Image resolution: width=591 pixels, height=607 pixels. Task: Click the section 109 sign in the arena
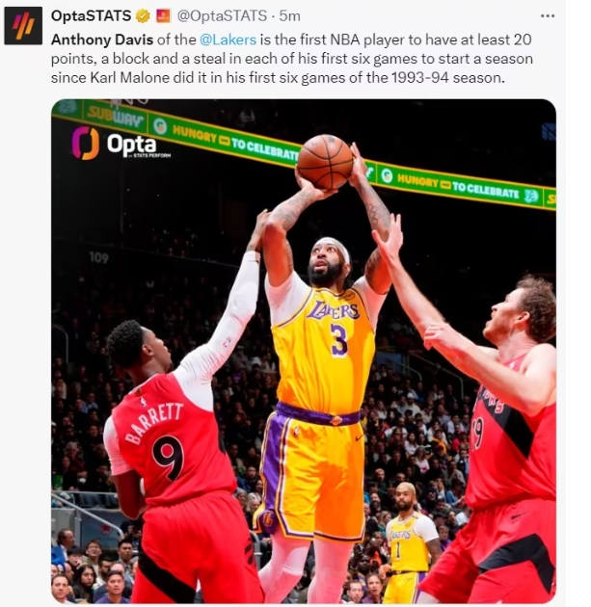click(x=98, y=257)
